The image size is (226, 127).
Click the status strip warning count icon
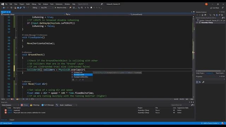[18, 99]
